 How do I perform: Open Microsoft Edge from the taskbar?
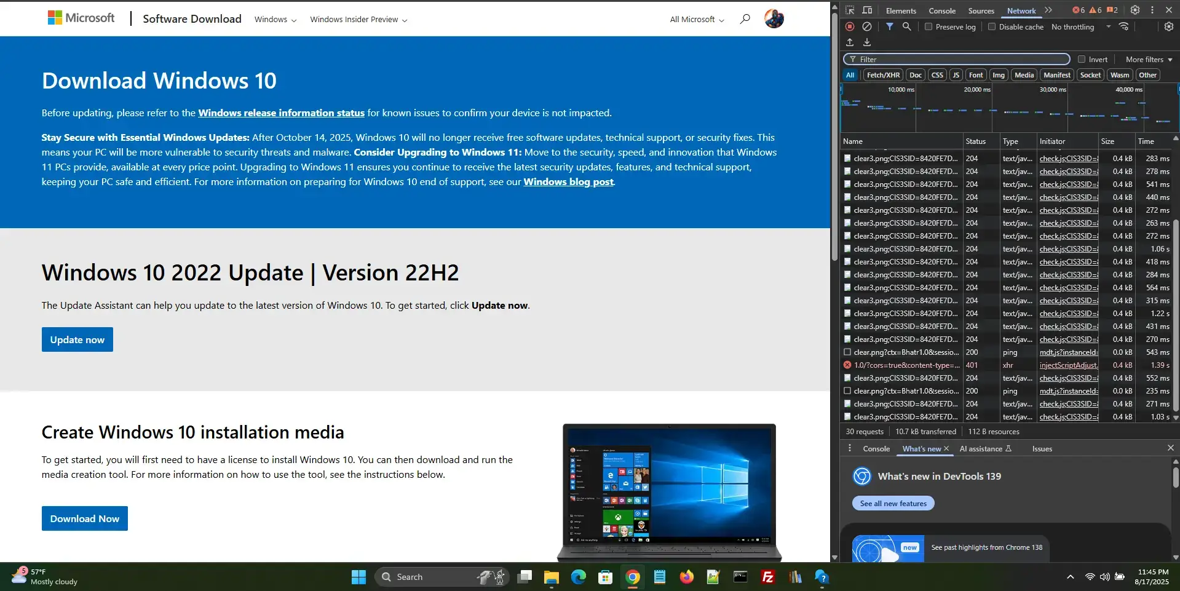pyautogui.click(x=579, y=577)
